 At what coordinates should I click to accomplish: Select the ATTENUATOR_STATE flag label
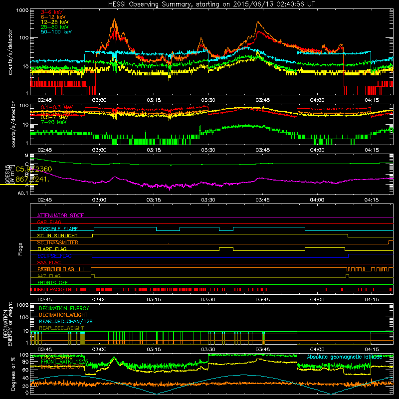click(60, 215)
